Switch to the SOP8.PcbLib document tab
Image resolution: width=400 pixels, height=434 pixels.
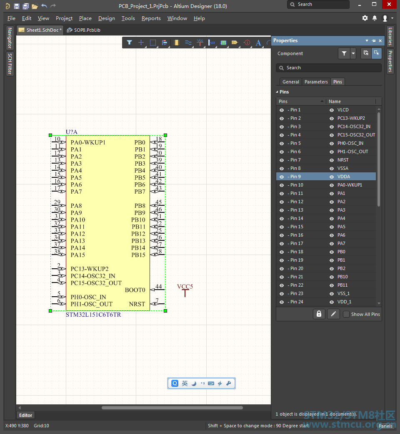click(x=84, y=30)
